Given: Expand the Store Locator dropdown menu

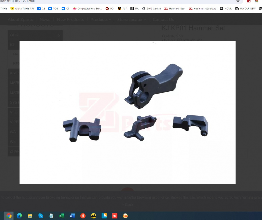Looking at the screenshot, I should click(x=132, y=20).
